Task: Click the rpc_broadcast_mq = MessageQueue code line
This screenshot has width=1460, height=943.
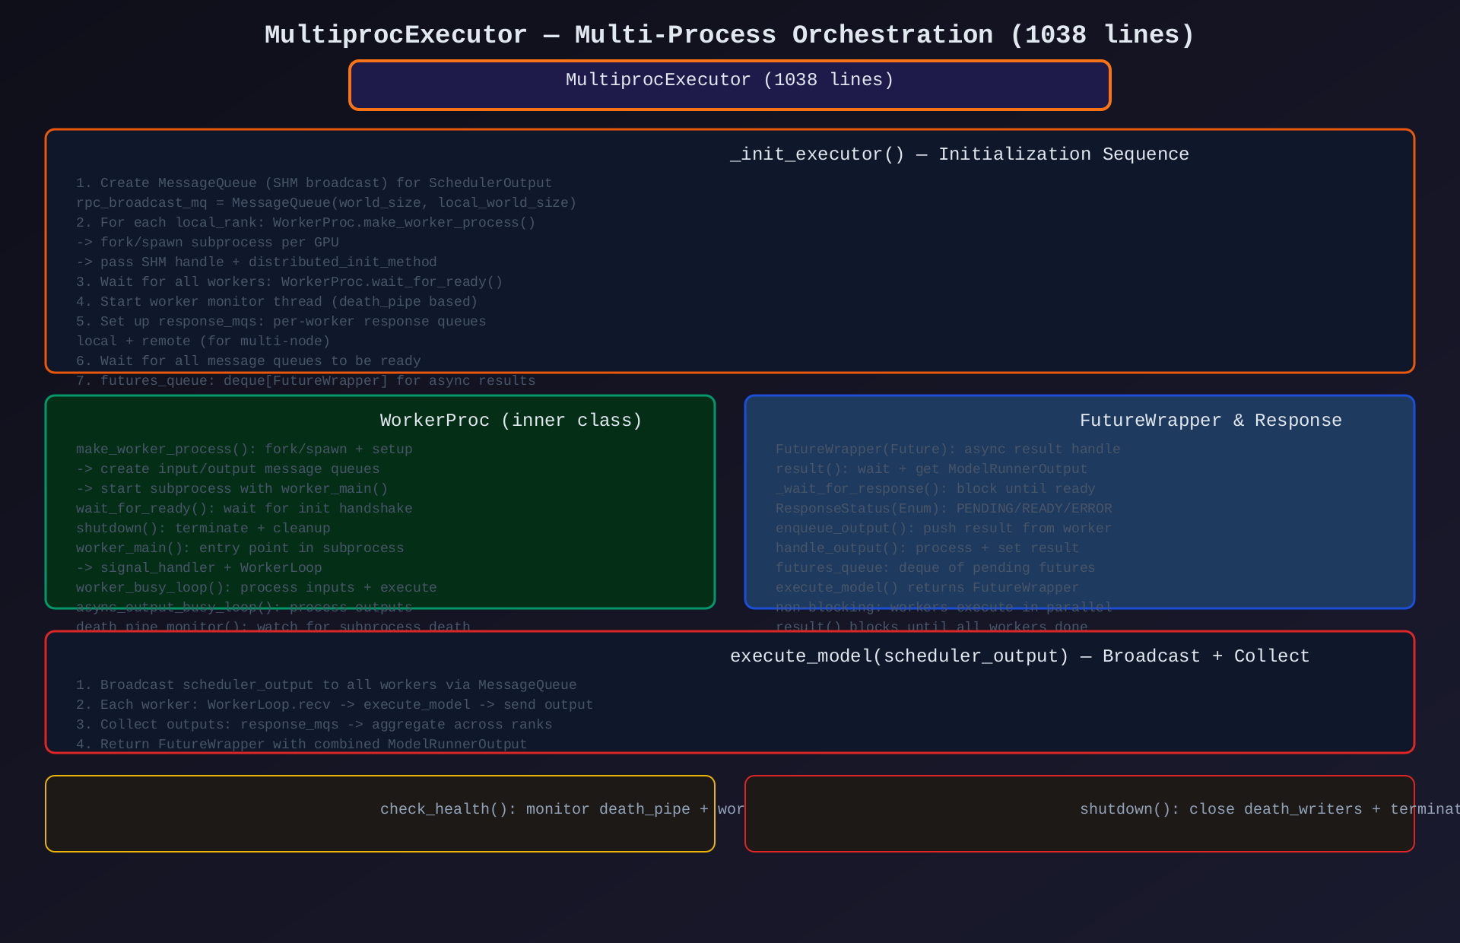Action: click(x=325, y=203)
